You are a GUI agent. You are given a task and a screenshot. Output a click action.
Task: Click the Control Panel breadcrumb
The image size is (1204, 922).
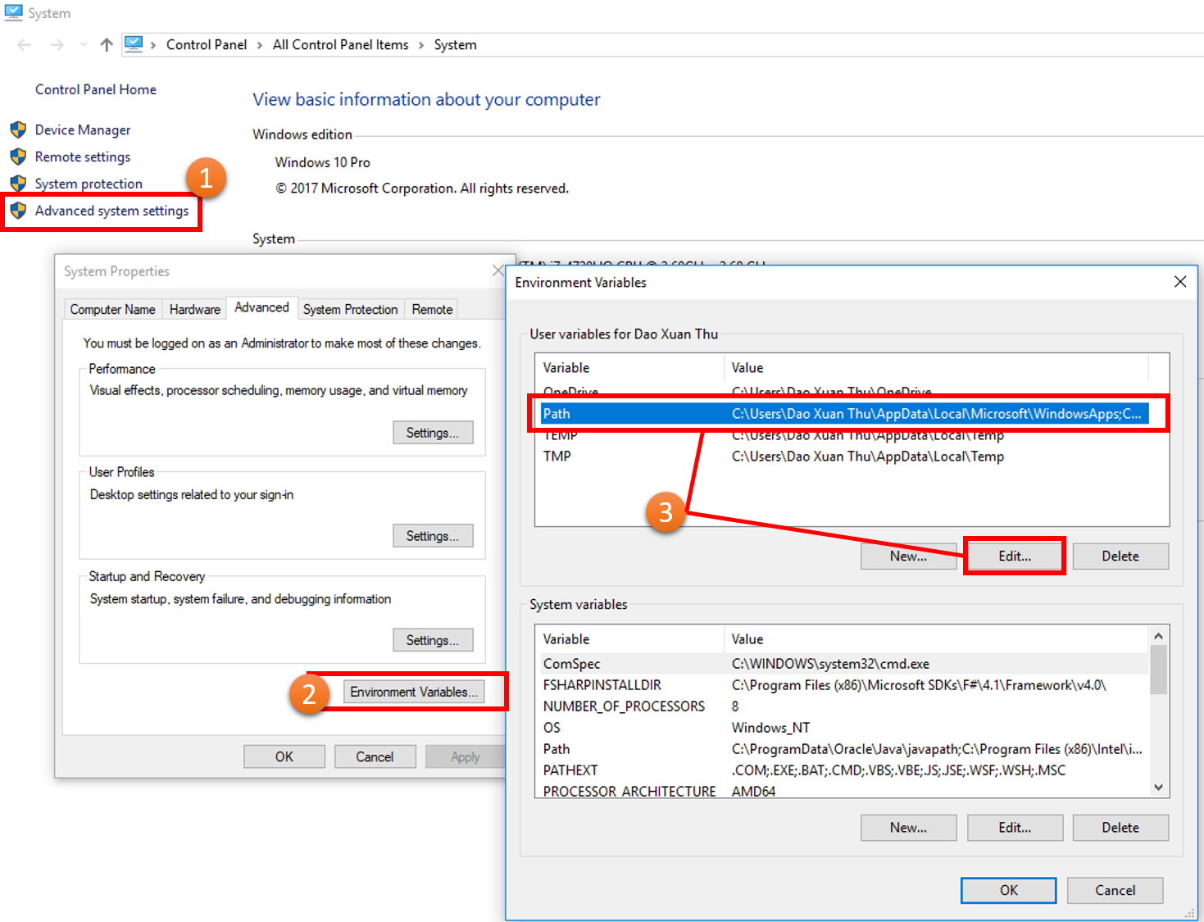click(x=207, y=45)
